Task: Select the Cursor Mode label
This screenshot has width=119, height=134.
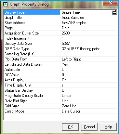Action: point(14,111)
